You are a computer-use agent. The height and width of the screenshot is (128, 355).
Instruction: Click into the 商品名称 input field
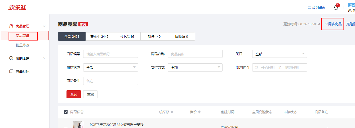click(x=195, y=54)
